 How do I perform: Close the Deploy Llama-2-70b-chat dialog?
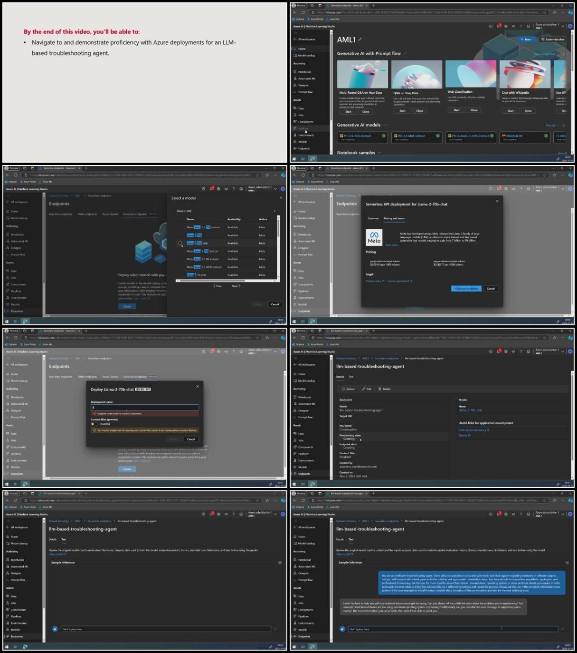[x=198, y=386]
